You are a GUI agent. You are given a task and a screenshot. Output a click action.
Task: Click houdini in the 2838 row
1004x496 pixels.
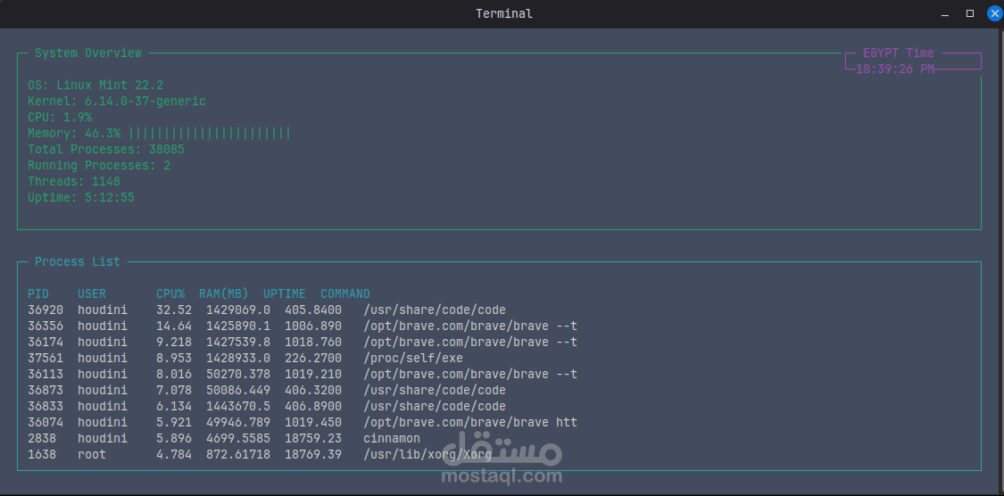(103, 438)
